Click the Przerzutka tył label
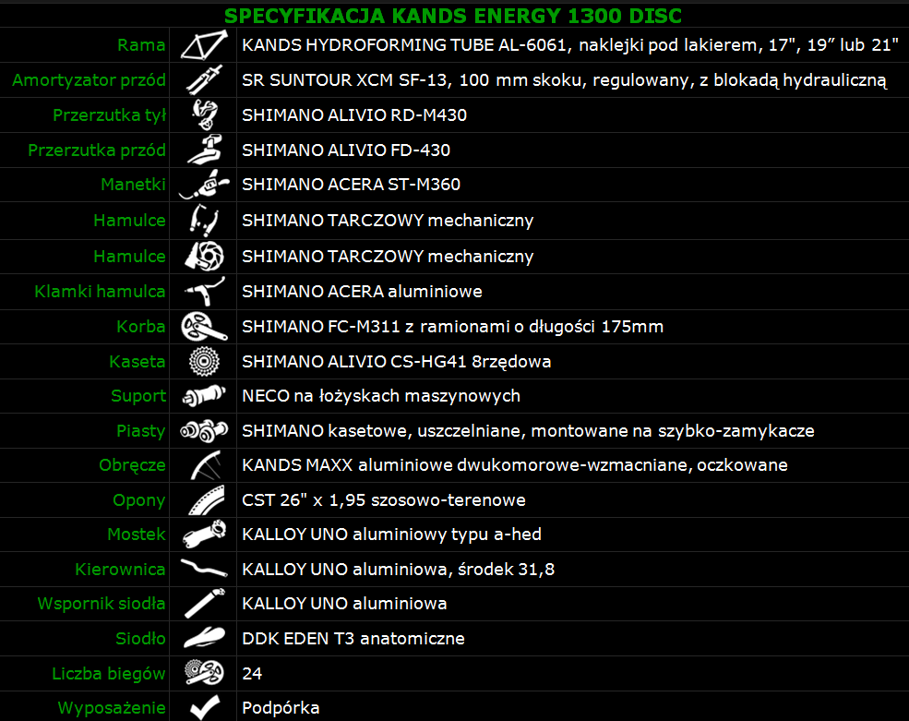The image size is (909, 721). (109, 115)
